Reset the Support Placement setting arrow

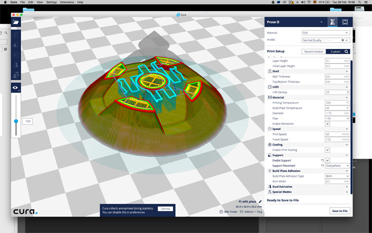tap(322, 166)
